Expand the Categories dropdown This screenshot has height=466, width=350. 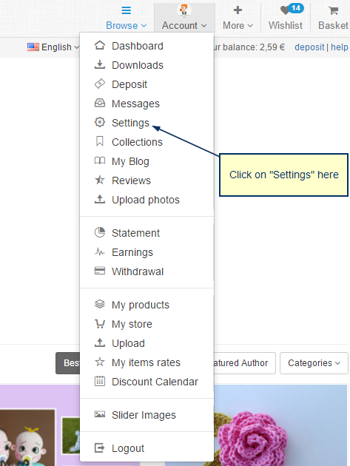pos(314,363)
